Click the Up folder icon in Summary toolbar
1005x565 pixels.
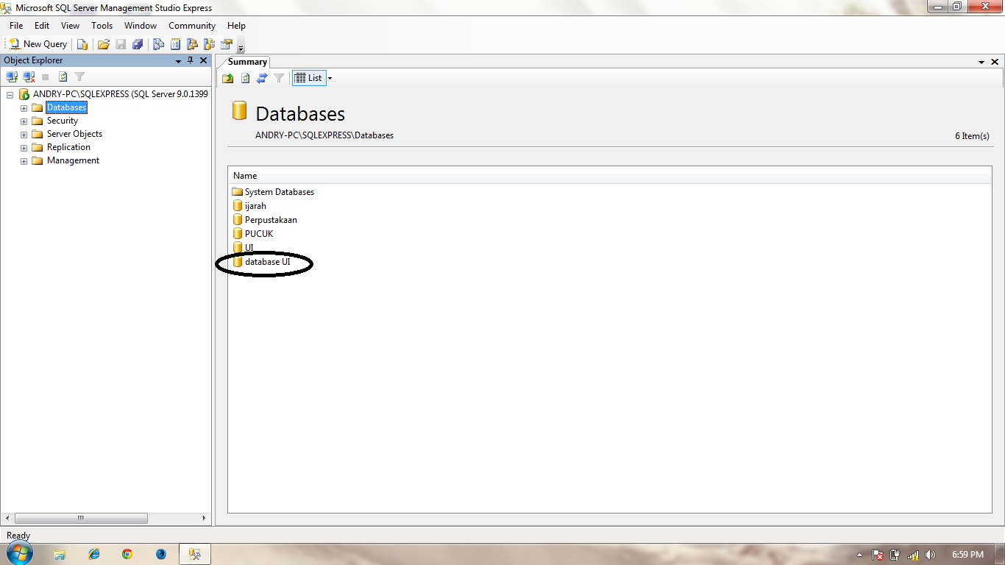[x=228, y=78]
